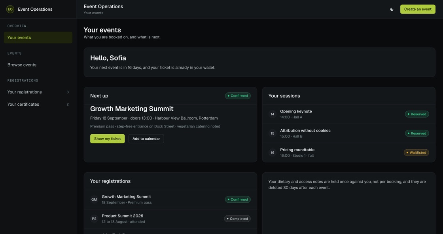Click Confirmed badge on Growth Marketing Summit registration

[238, 200]
